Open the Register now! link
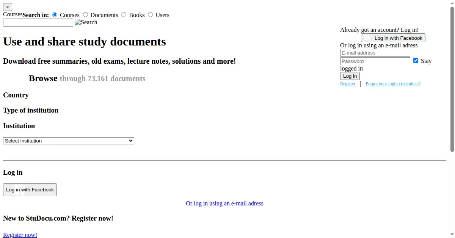The image size is (455, 238). pyautogui.click(x=20, y=235)
